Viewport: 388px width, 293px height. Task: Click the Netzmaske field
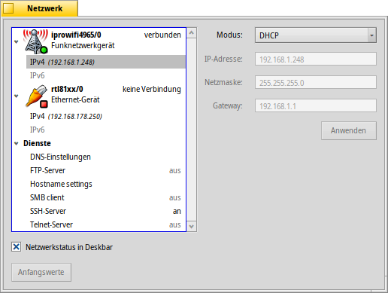click(x=316, y=82)
